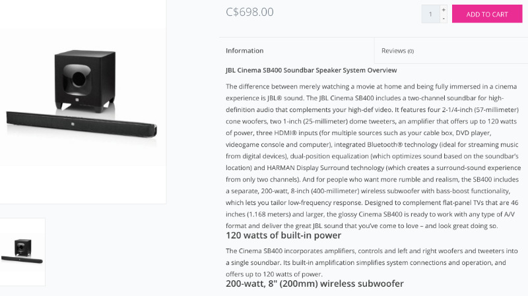This screenshot has height=296, width=528.
Task: Click the '120 watts of built-in power' heading
Action: tap(283, 235)
